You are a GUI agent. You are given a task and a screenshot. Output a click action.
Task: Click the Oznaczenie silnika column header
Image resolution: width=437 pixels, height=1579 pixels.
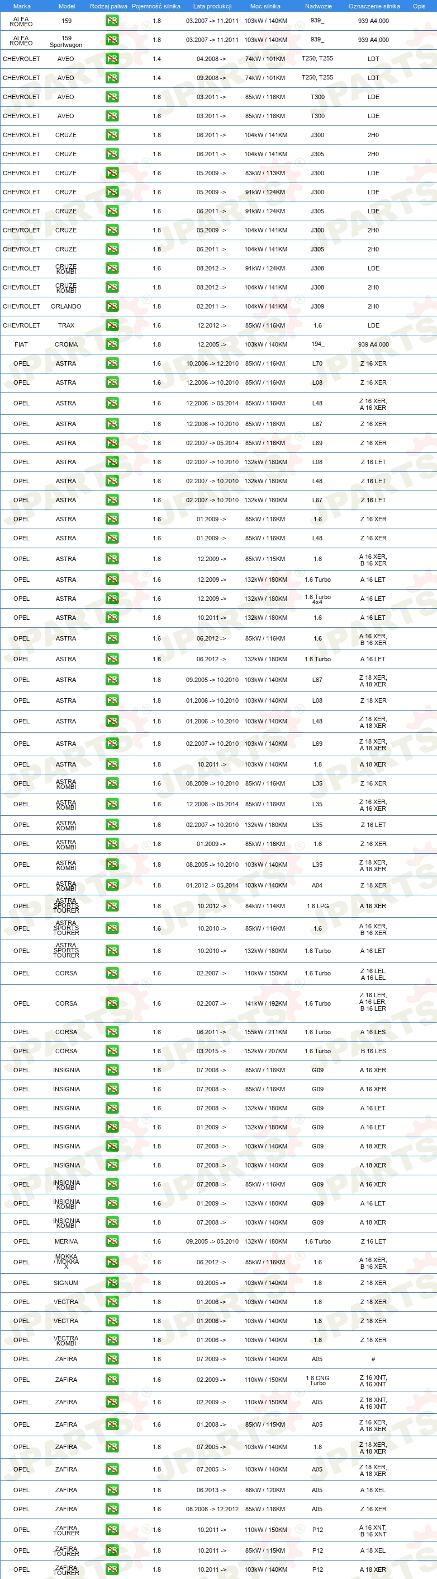(x=374, y=6)
